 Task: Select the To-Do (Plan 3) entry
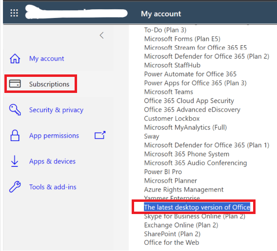point(165,30)
